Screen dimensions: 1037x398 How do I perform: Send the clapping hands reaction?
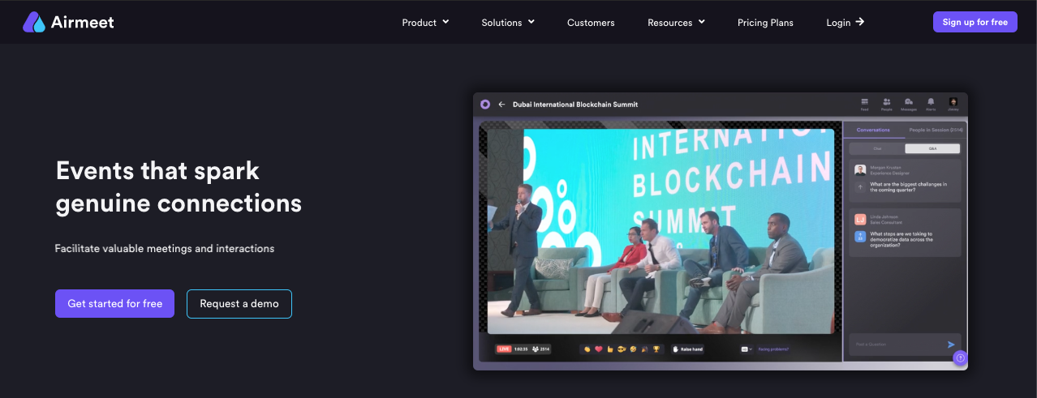(587, 349)
